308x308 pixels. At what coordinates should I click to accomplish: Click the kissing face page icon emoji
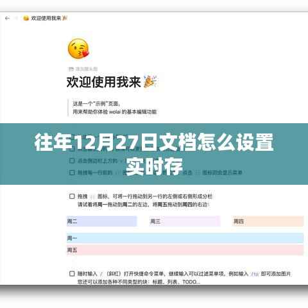click(x=78, y=49)
